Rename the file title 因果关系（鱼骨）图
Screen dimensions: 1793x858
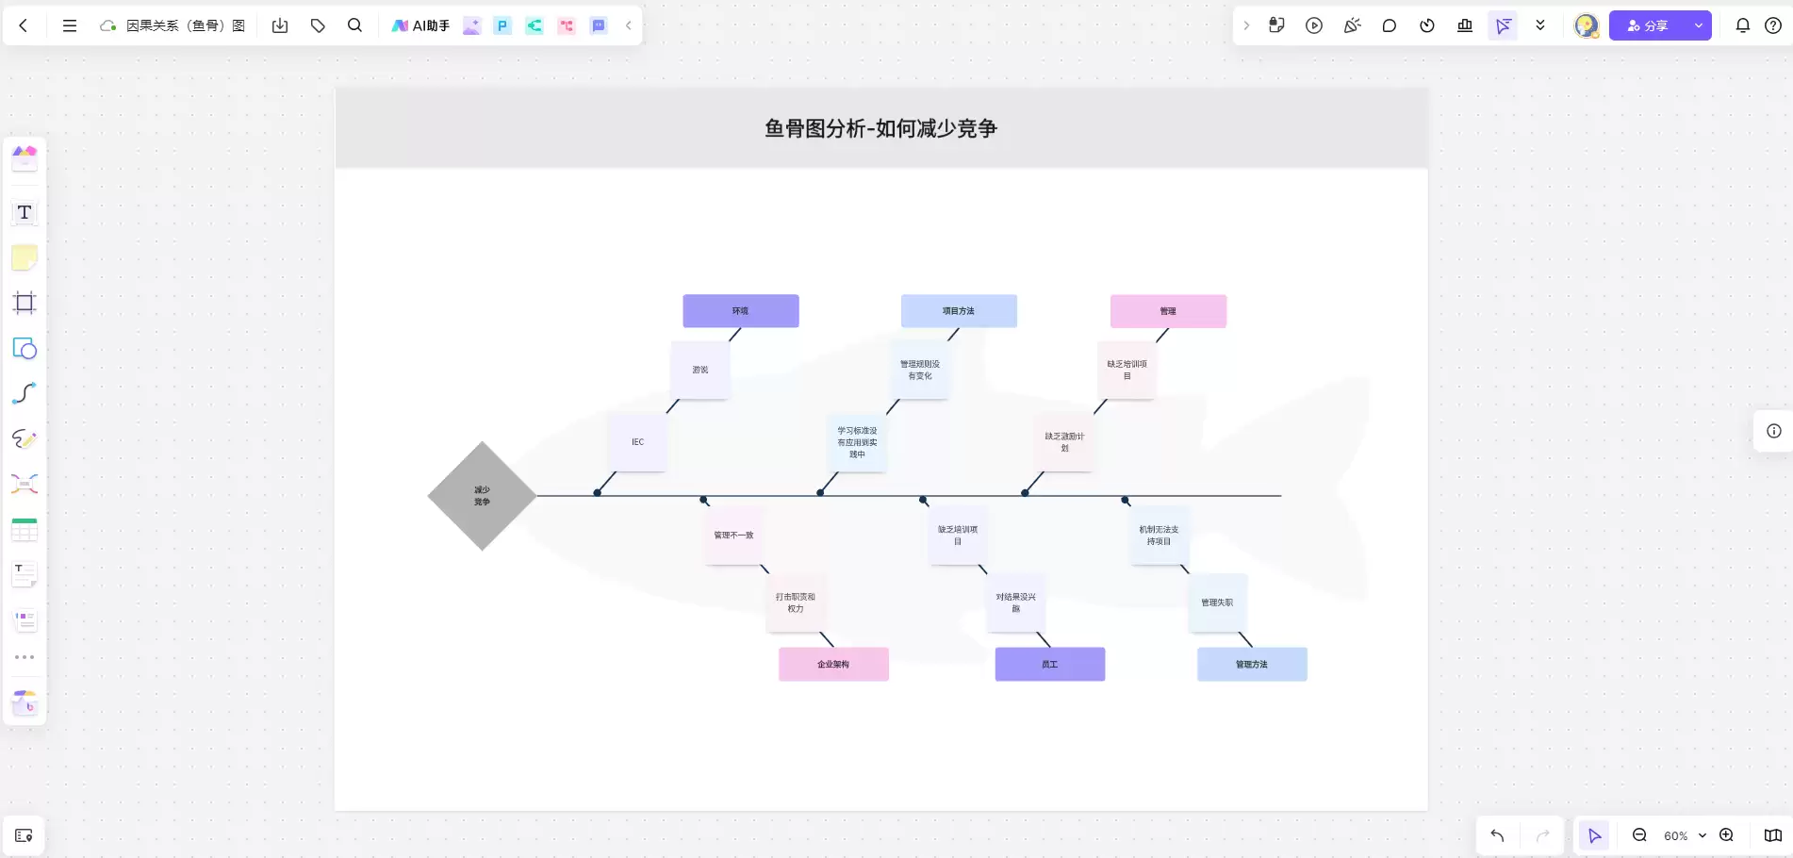pos(186,25)
